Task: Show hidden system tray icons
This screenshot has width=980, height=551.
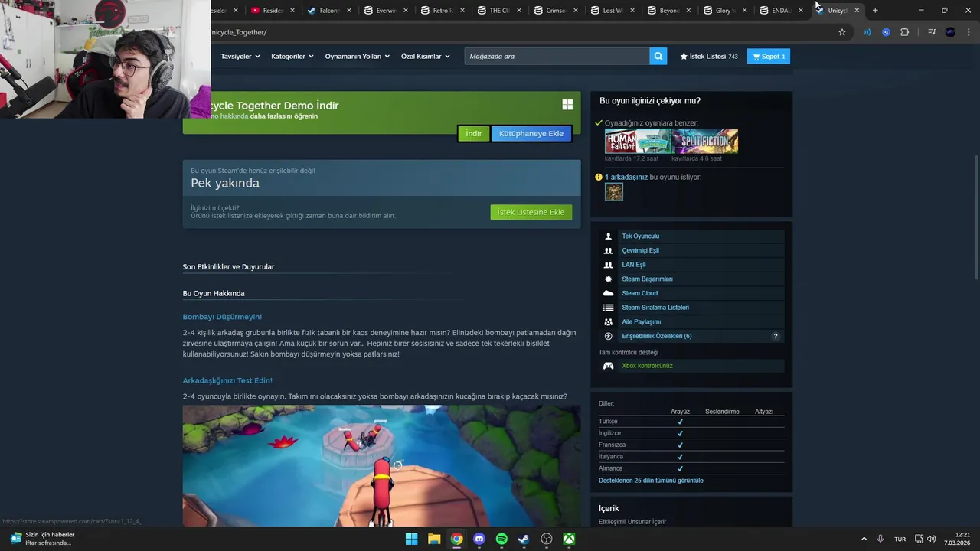Action: coord(864,539)
